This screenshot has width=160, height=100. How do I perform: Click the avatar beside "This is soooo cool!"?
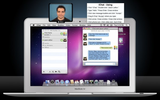tap(115, 47)
